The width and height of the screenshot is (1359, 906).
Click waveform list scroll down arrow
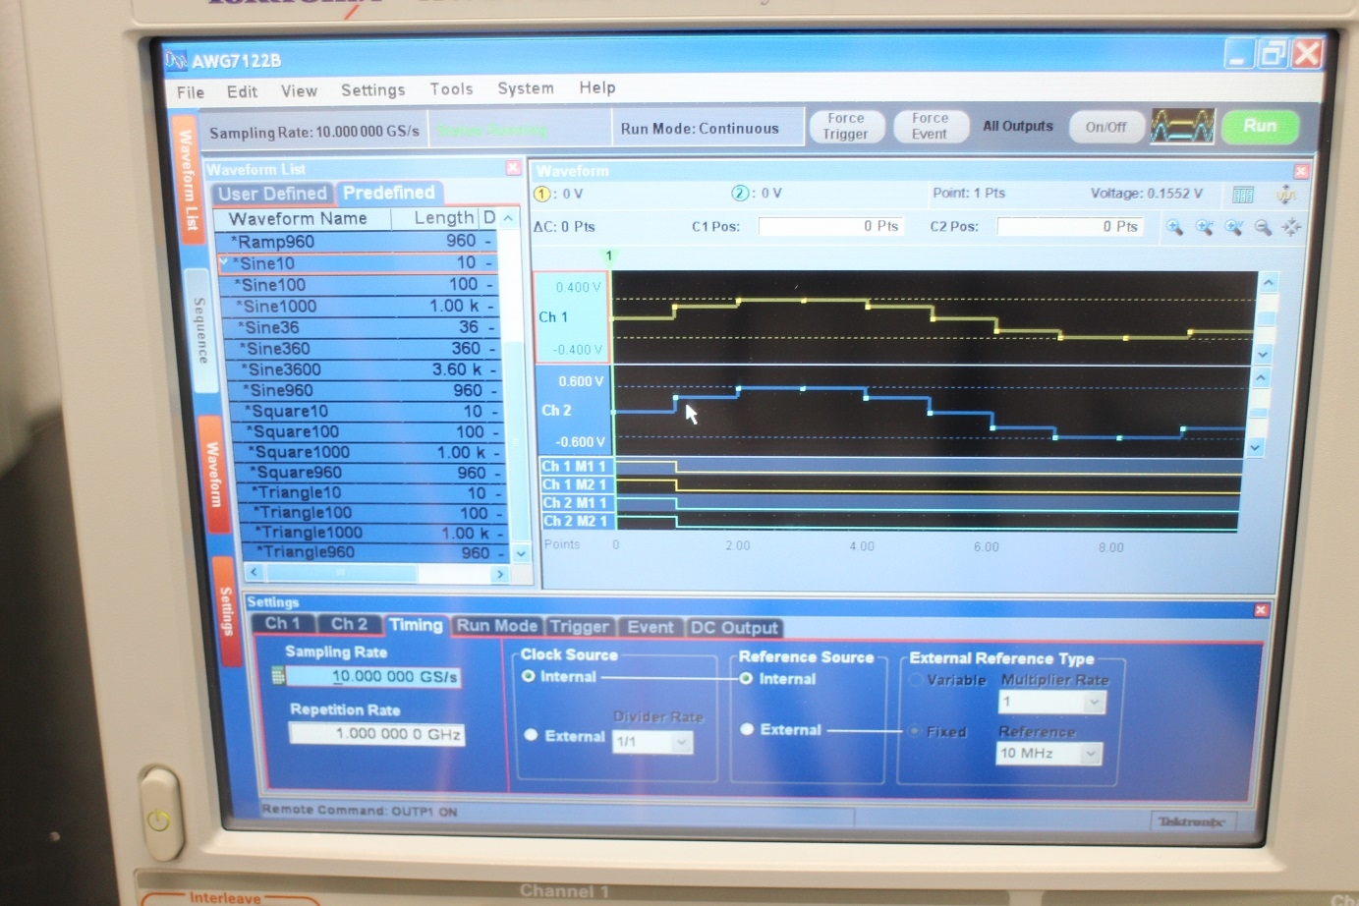coord(522,553)
